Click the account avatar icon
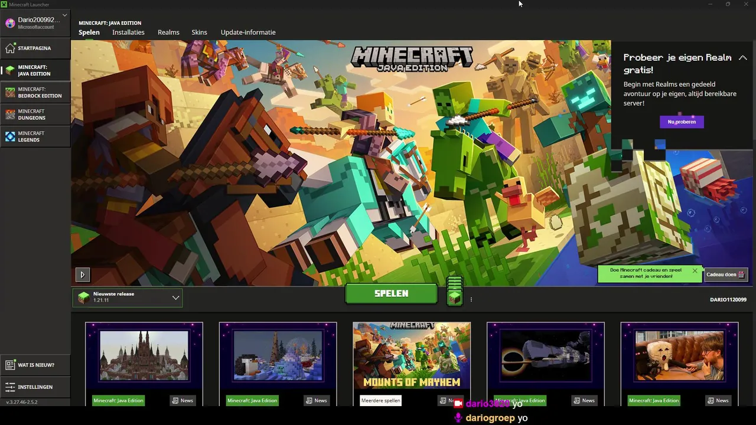The width and height of the screenshot is (756, 425). point(10,23)
